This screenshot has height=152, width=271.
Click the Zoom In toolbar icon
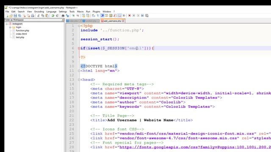tap(73, 16)
